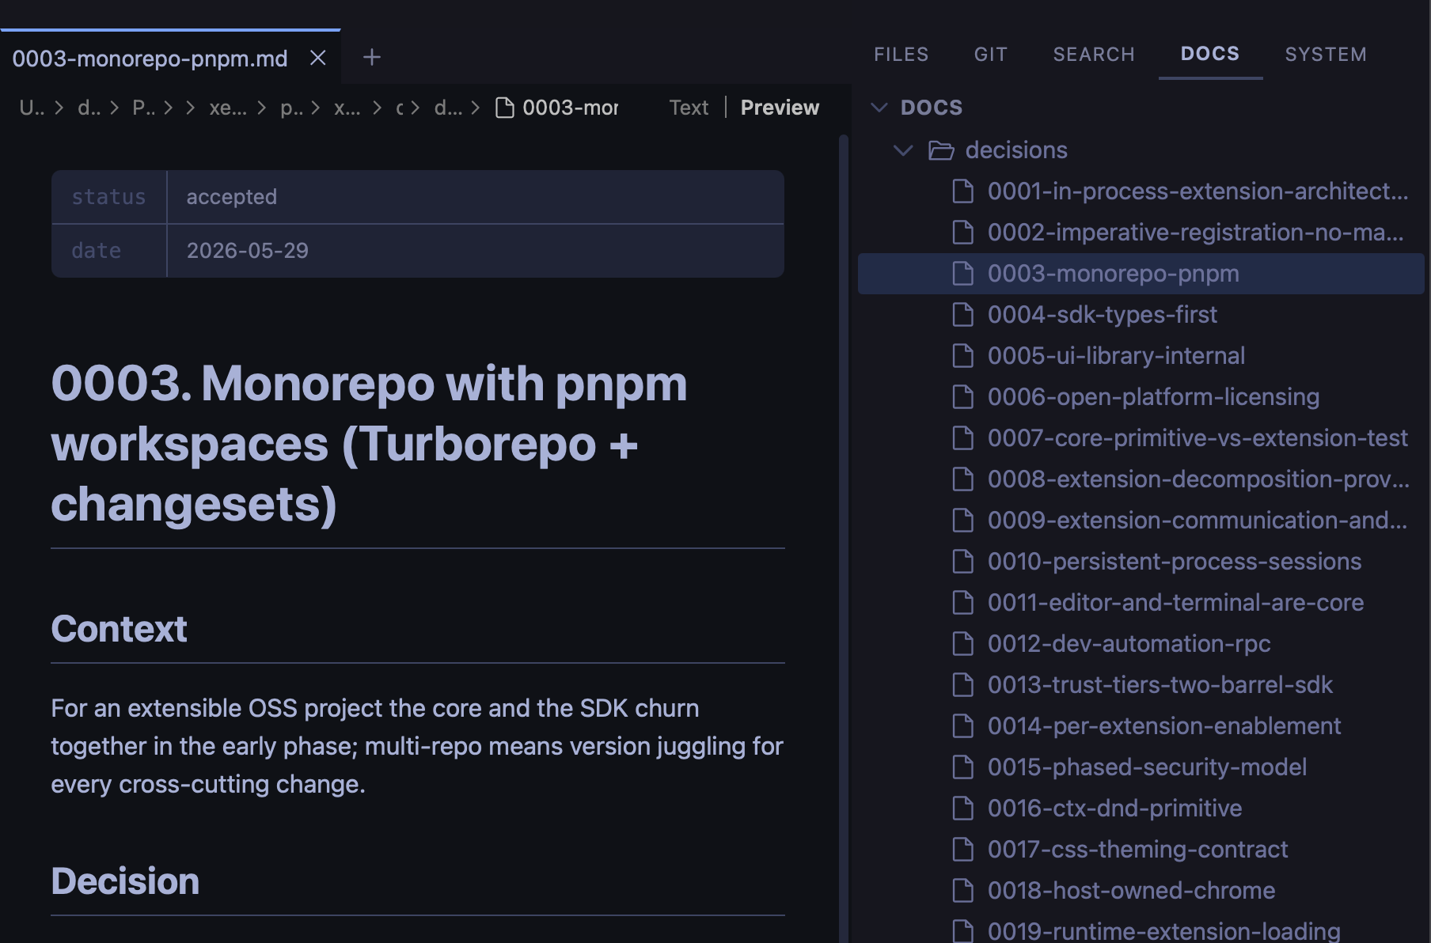The width and height of the screenshot is (1431, 943).
Task: Click the preview pane vertical scrollbar
Action: (x=844, y=538)
